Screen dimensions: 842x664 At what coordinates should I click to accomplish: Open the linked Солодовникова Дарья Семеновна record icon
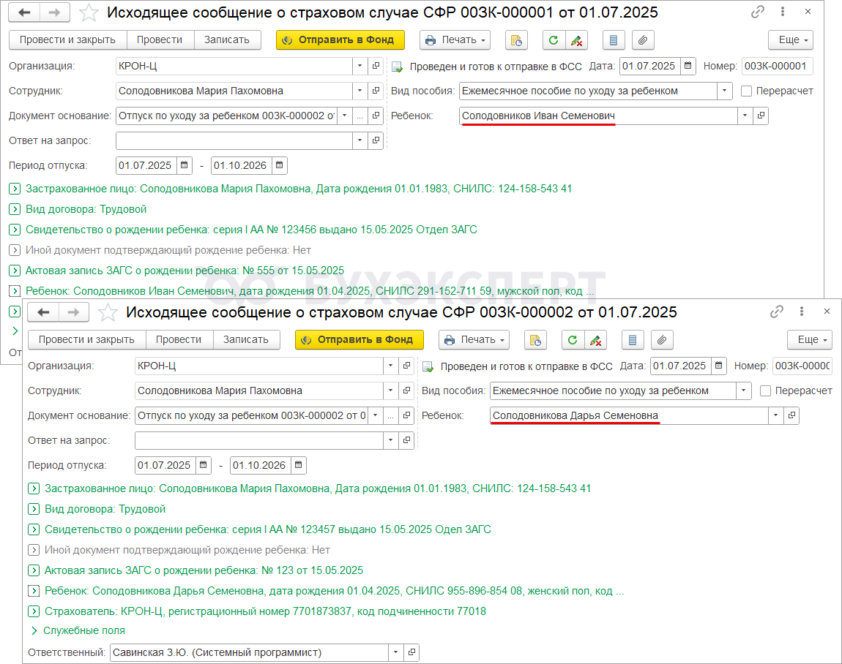(x=791, y=415)
